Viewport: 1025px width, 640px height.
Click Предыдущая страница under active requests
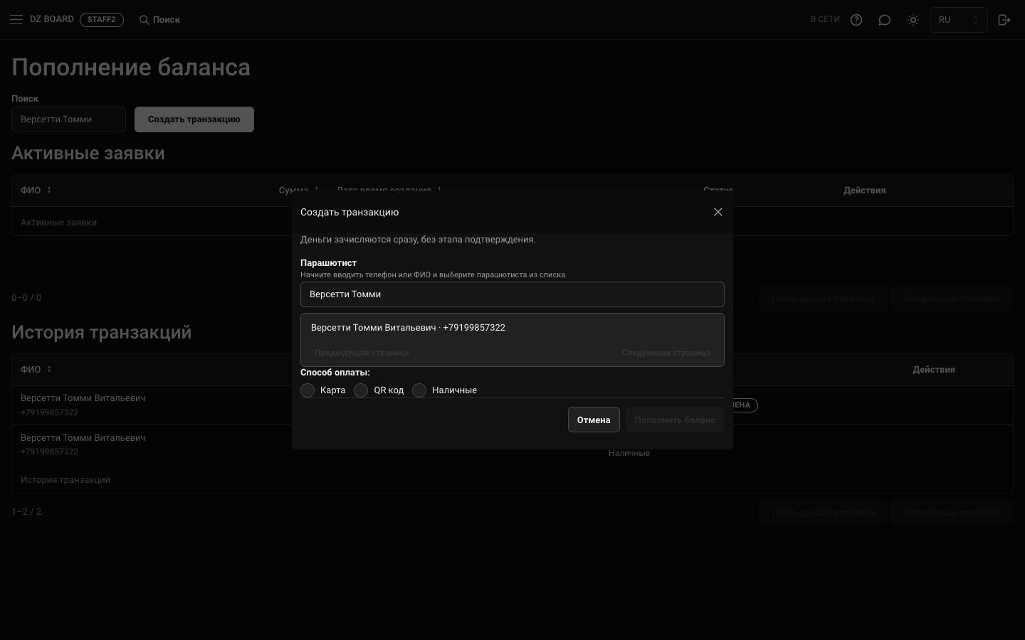823,299
